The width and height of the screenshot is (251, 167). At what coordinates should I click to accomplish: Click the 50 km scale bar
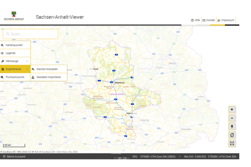14,145
